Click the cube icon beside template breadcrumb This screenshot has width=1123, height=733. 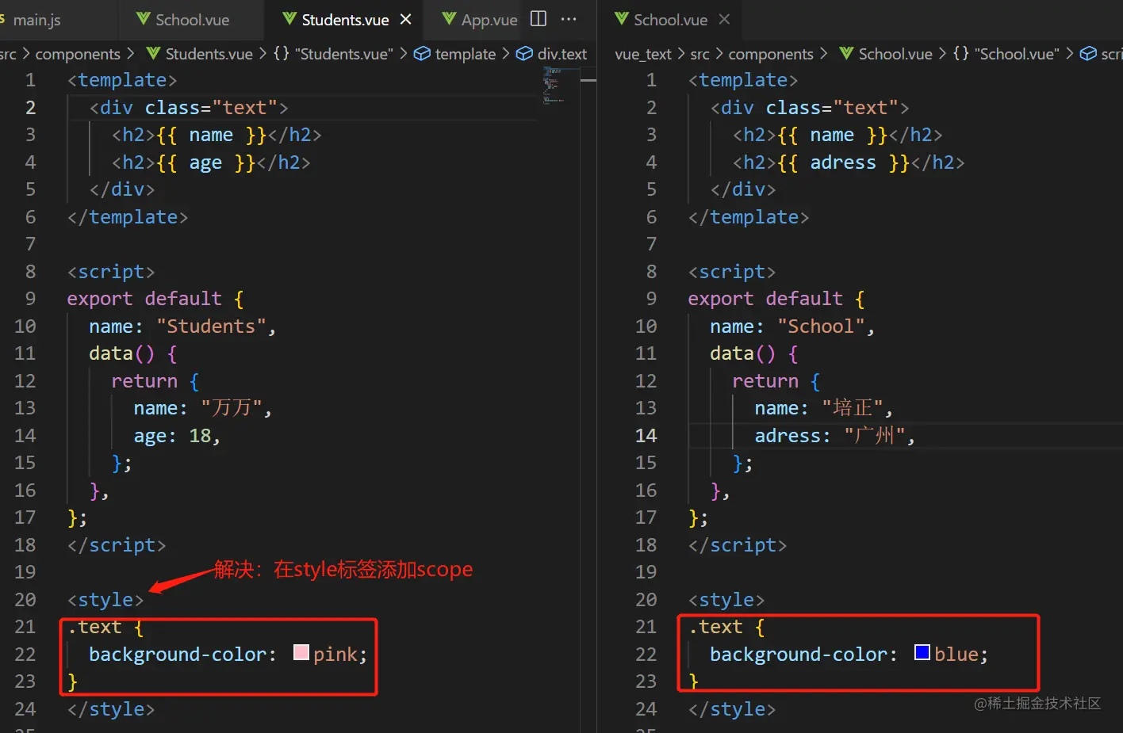pos(422,53)
